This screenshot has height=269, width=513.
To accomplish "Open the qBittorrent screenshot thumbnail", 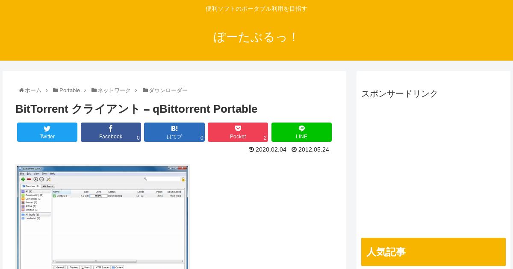I will coord(103,217).
